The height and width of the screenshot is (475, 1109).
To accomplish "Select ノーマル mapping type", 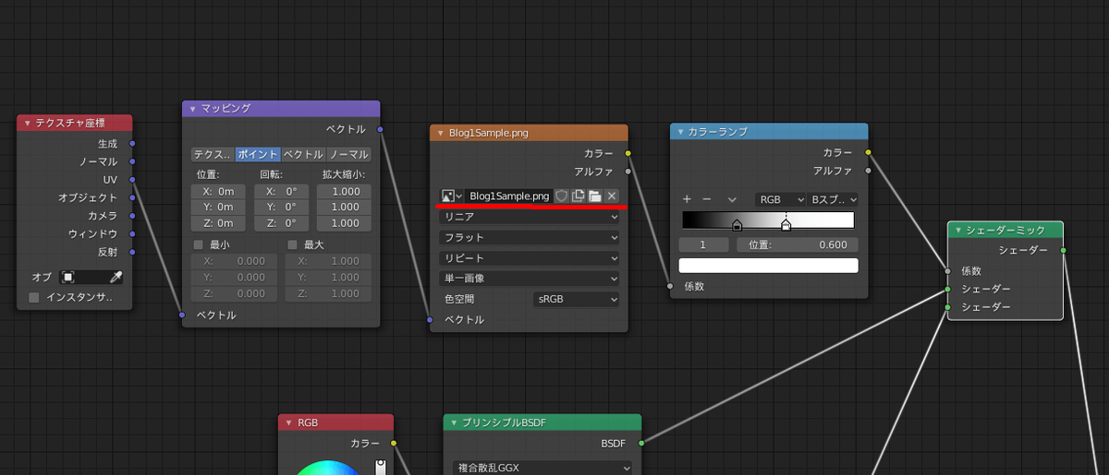I will coord(348,154).
